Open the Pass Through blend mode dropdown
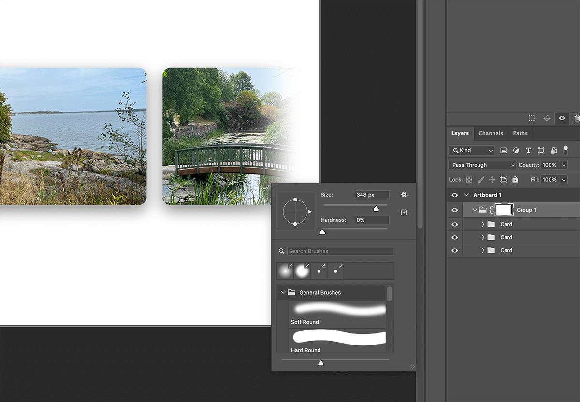 pyautogui.click(x=482, y=165)
